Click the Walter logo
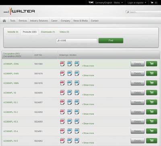The width and height of the screenshot is (161, 146). click(x=19, y=11)
